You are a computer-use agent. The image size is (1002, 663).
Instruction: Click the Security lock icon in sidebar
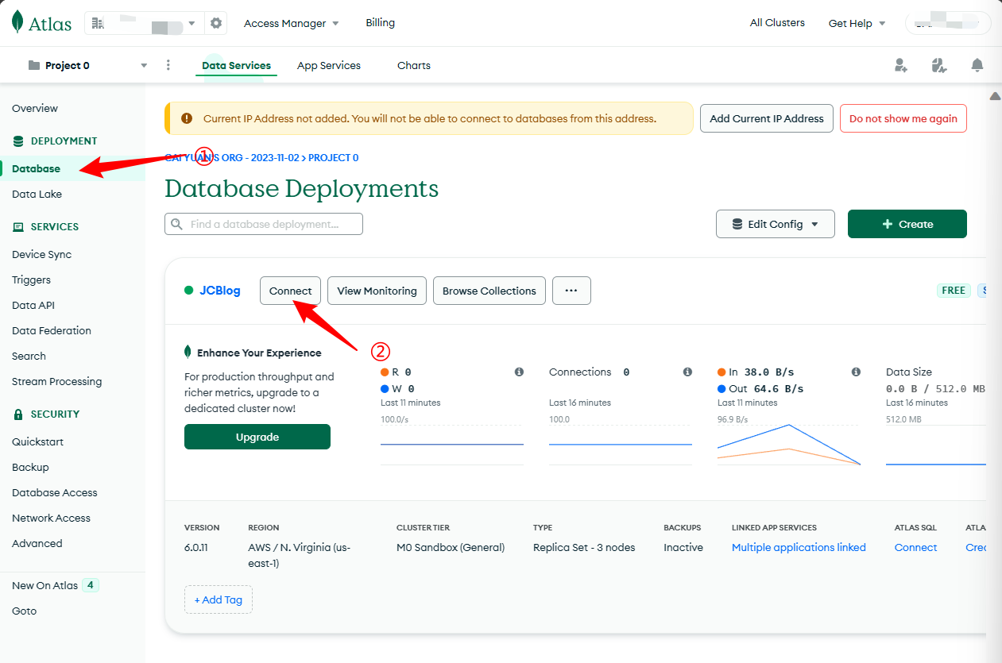pyautogui.click(x=18, y=414)
